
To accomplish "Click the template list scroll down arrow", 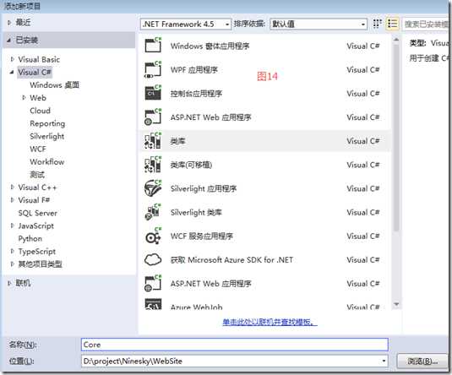I will pos(396,304).
